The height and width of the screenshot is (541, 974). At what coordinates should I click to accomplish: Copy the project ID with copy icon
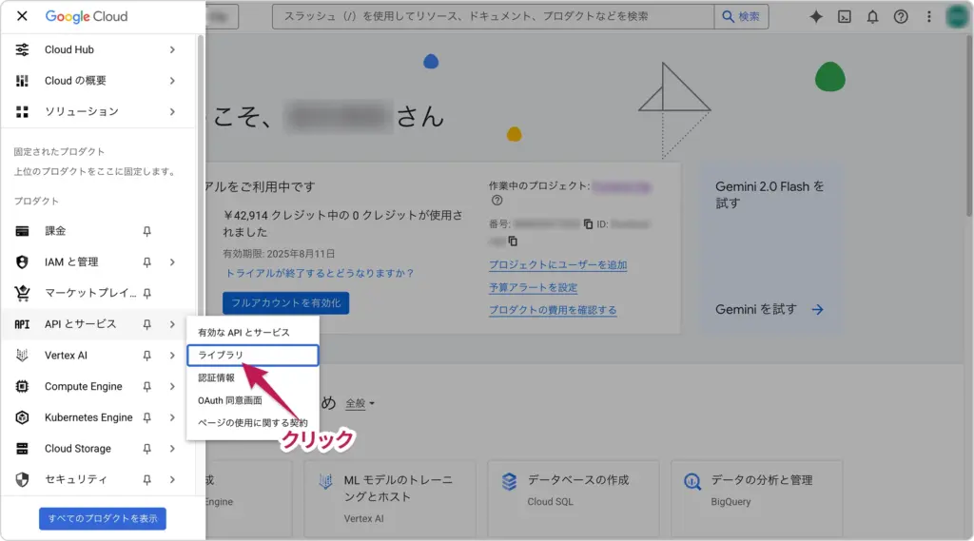(x=513, y=241)
